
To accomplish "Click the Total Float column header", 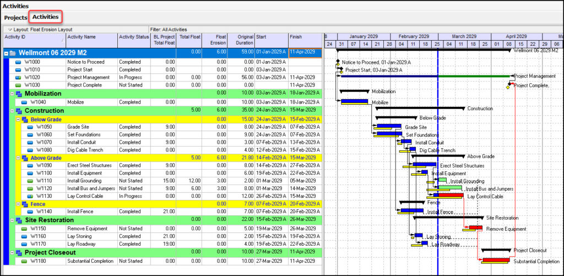I will pyautogui.click(x=189, y=41).
